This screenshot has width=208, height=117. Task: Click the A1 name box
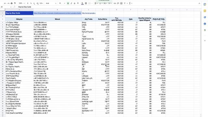[x=5, y=7]
